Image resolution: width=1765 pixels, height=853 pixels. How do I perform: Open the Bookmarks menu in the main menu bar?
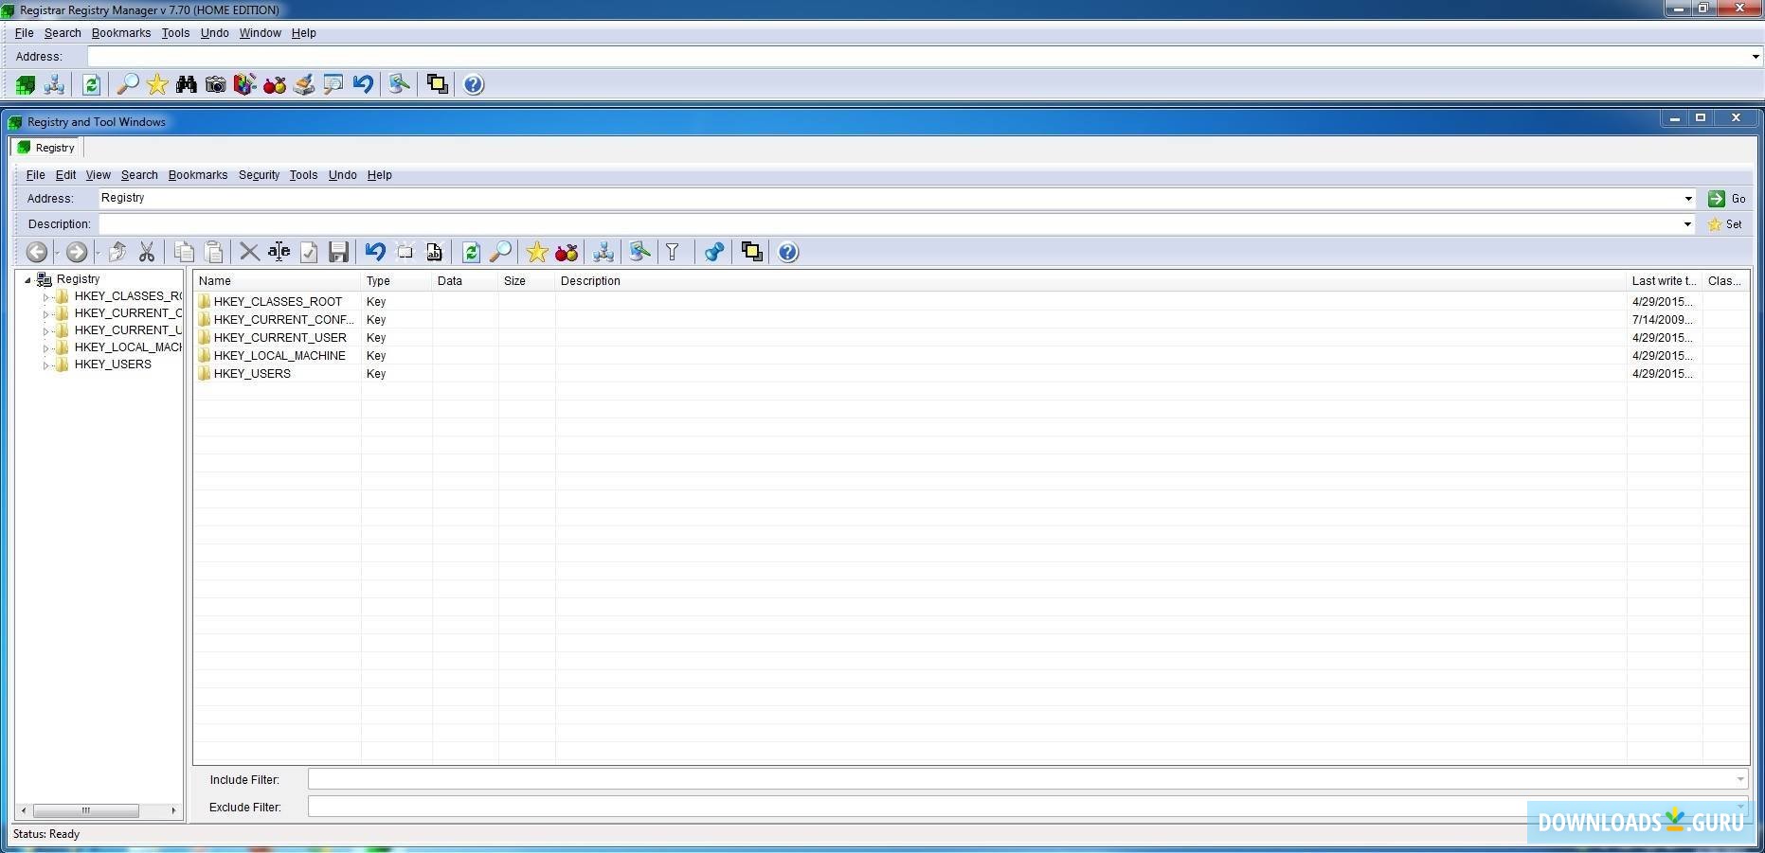[121, 33]
